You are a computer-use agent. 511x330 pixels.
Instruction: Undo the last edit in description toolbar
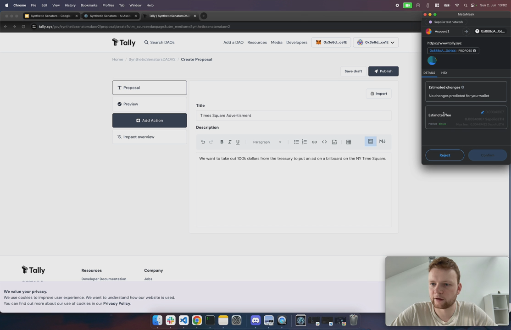[x=203, y=142]
